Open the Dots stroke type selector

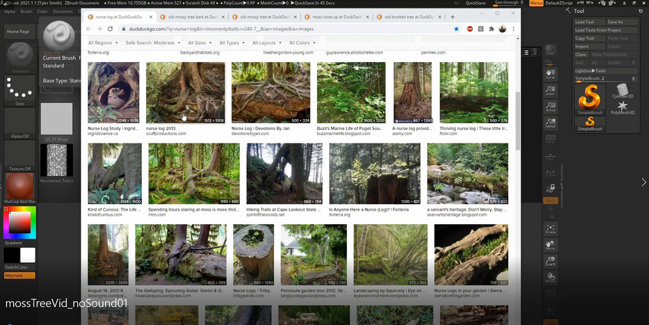[x=20, y=91]
